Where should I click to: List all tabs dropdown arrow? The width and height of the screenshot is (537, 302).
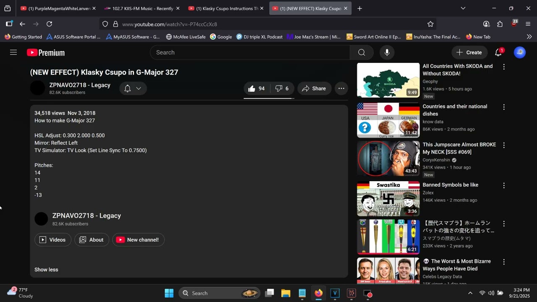(463, 8)
